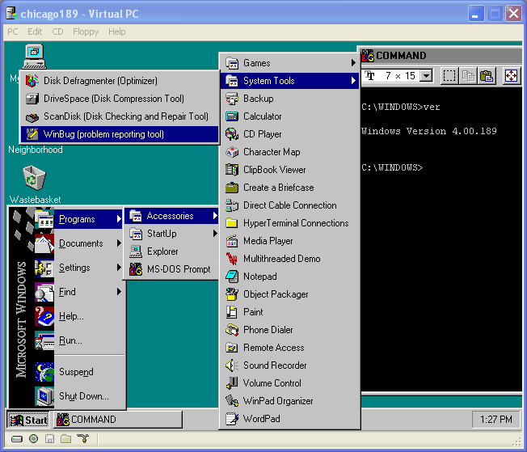
Task: Launch DriveSpace disk compression tool
Action: (120, 99)
